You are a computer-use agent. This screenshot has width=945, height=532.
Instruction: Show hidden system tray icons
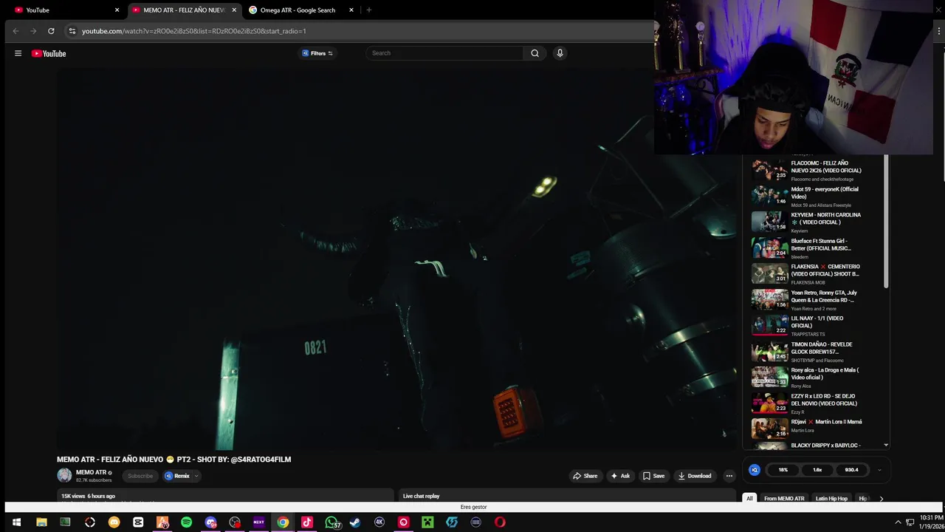(898, 522)
